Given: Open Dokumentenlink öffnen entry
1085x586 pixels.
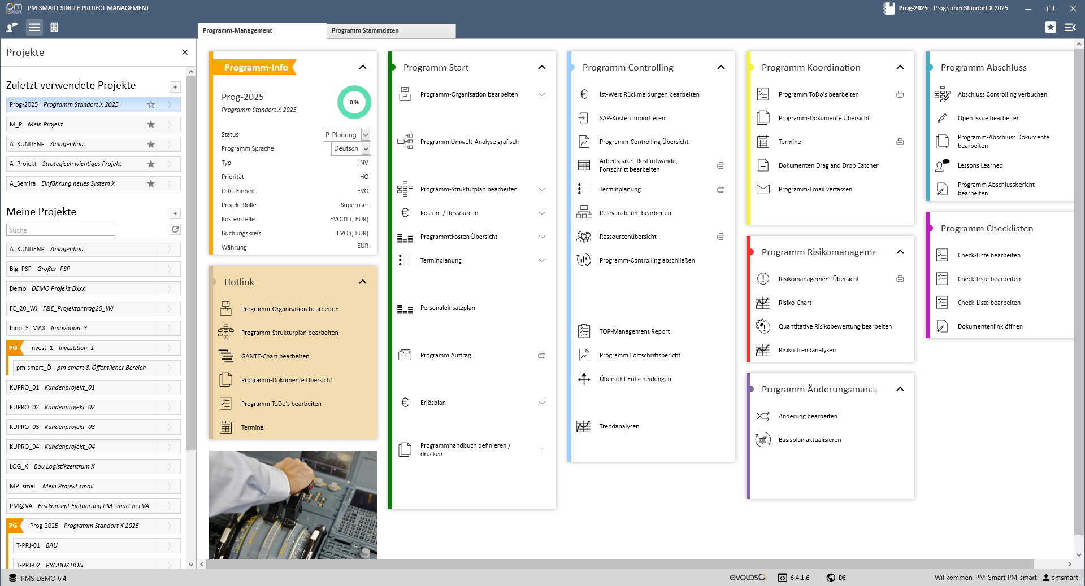Looking at the screenshot, I should pos(990,326).
